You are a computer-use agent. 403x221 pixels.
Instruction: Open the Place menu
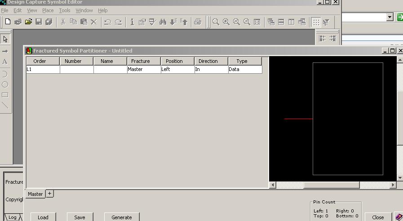(48, 10)
